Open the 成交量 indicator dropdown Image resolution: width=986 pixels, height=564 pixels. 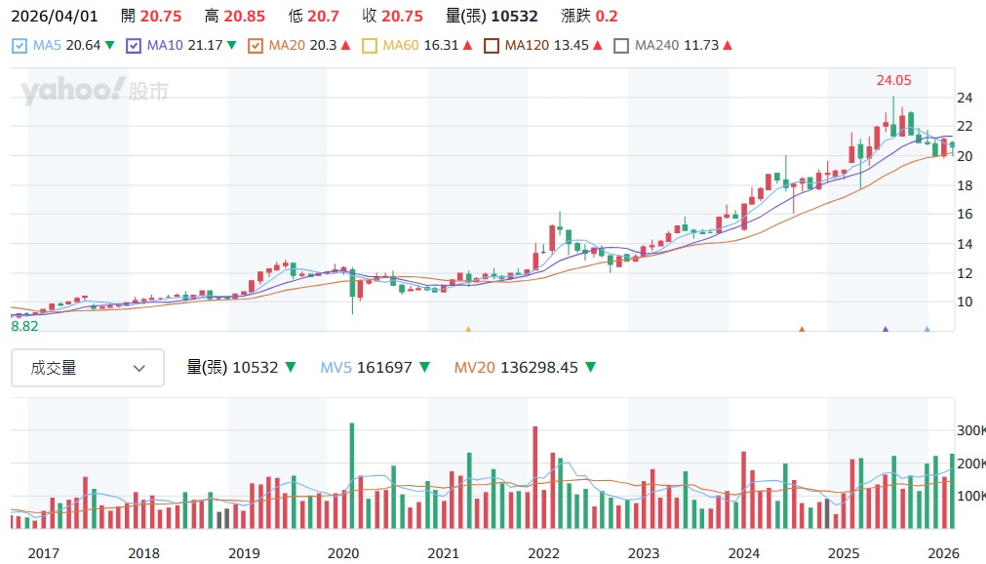(87, 368)
